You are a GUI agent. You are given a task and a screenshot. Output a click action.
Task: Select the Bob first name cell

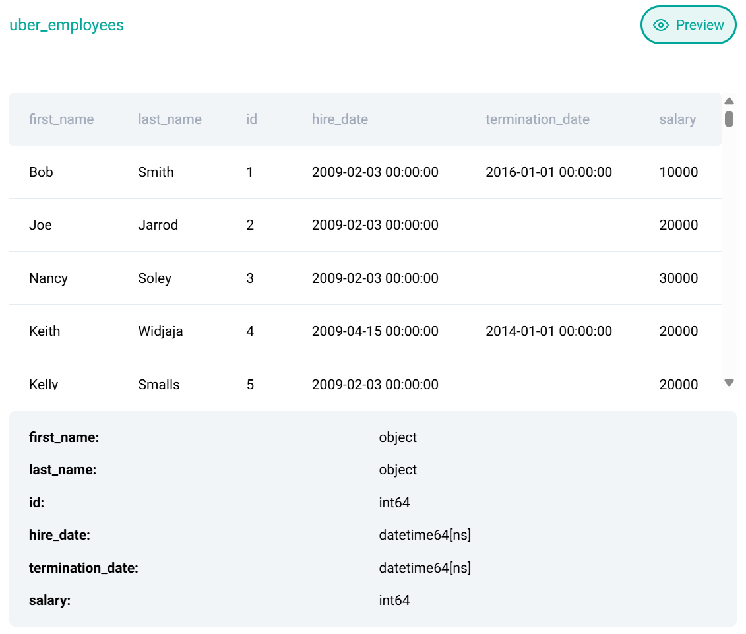[41, 172]
